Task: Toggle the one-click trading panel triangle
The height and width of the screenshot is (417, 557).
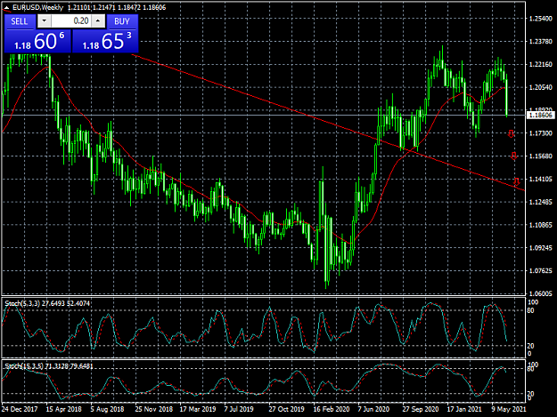Action: point(7,7)
